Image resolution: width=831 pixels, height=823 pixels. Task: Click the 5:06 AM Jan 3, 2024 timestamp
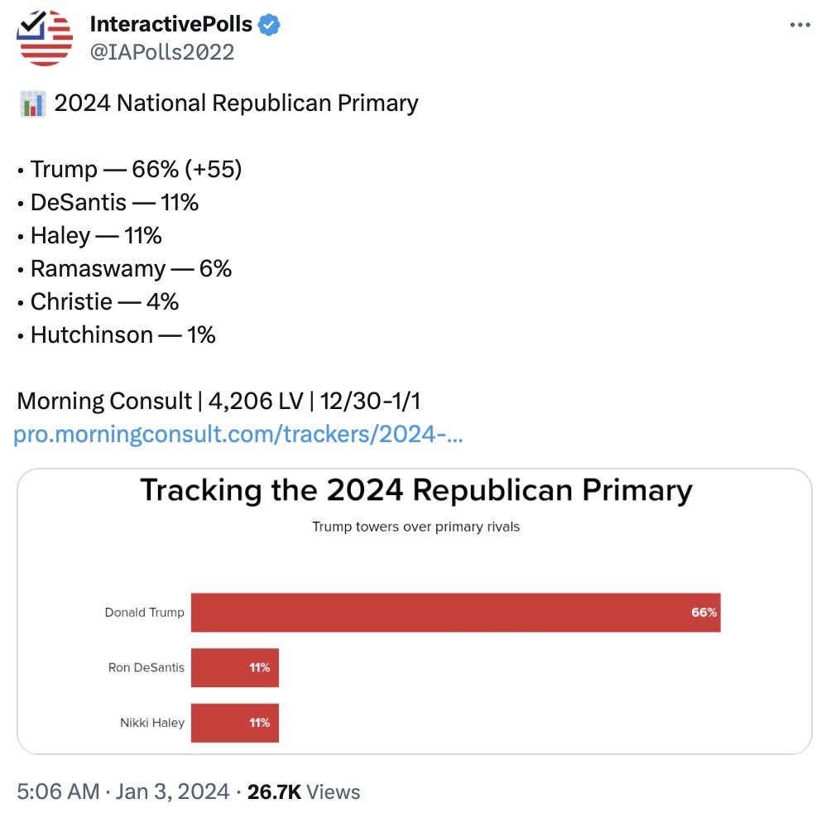click(x=123, y=792)
